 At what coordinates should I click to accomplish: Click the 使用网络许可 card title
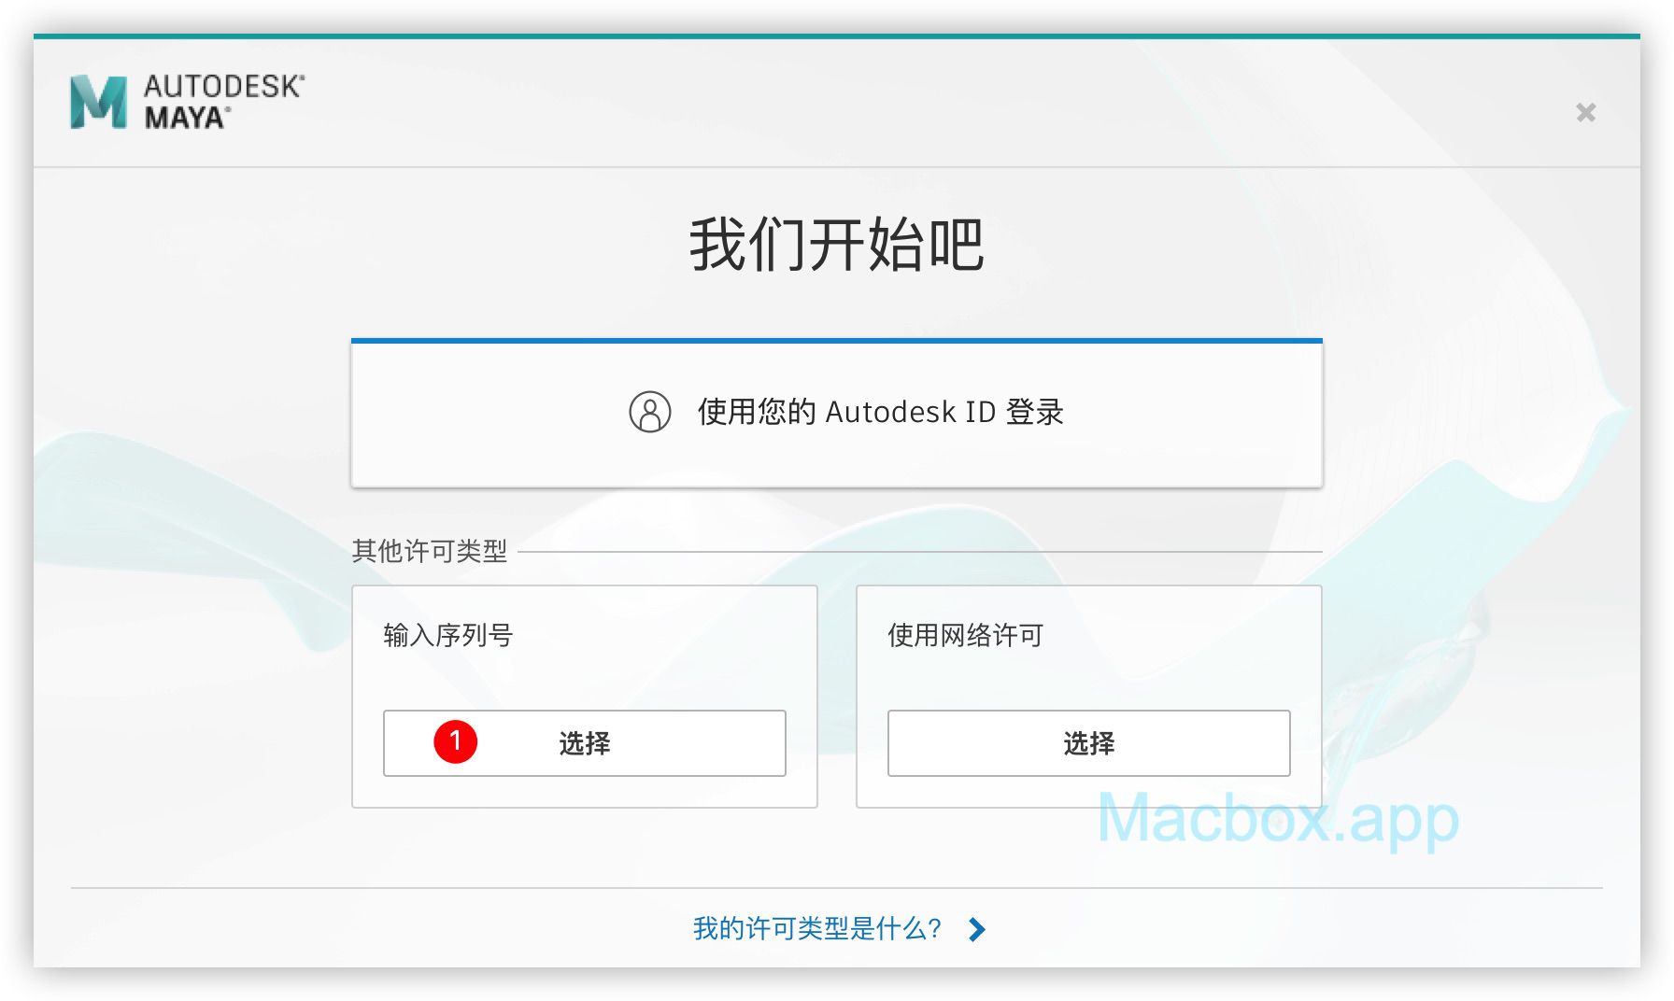[965, 636]
